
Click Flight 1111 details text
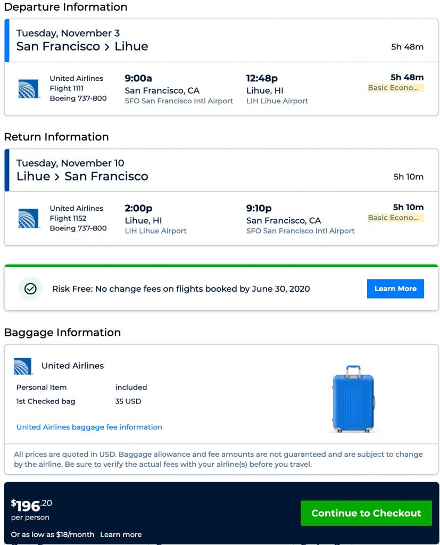coord(67,88)
